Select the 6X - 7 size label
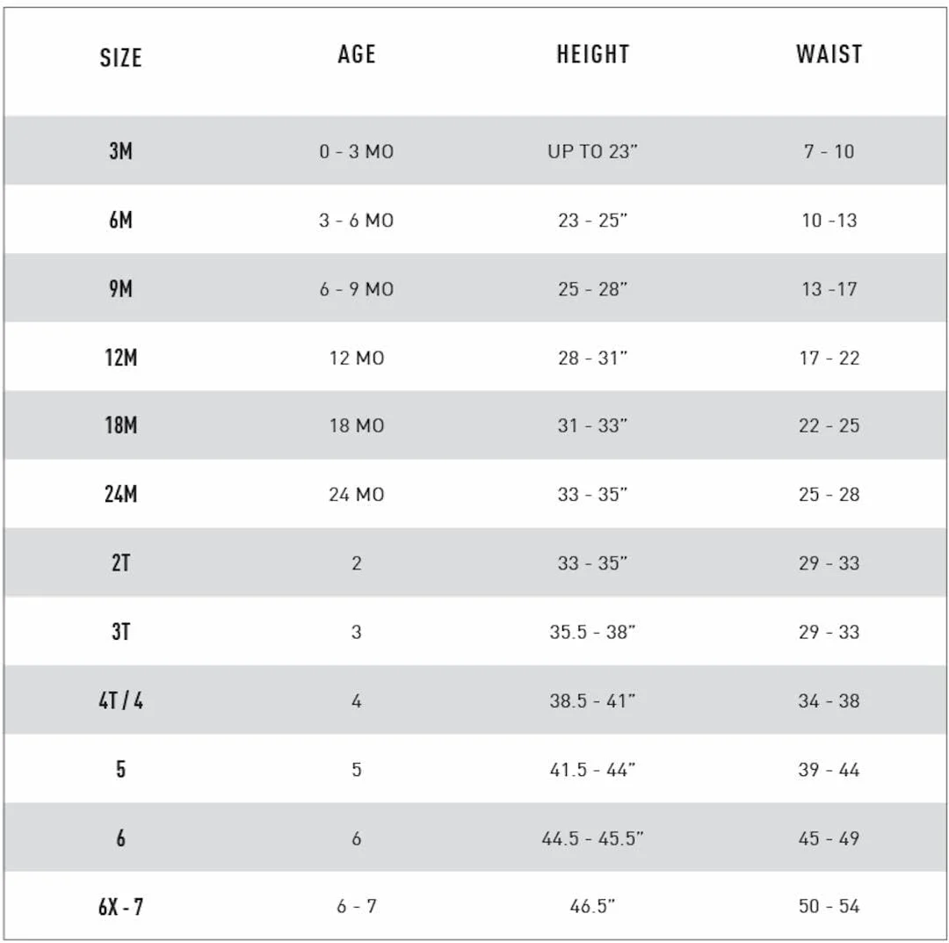The width and height of the screenshot is (949, 943). tap(120, 907)
